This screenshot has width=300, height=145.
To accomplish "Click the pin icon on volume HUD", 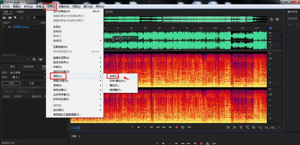I will (136, 39).
